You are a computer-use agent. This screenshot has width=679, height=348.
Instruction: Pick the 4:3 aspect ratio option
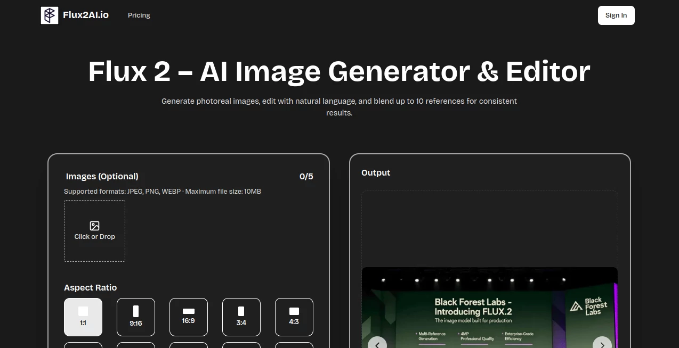coord(294,317)
